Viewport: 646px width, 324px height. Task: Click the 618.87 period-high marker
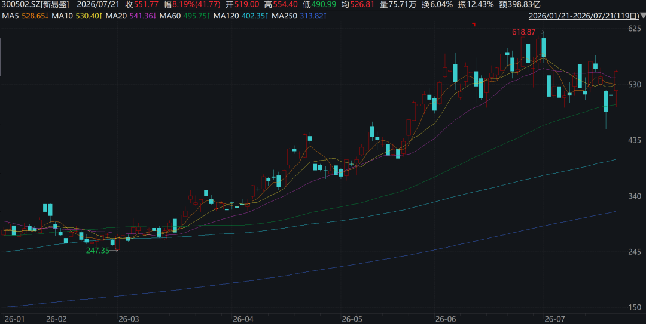click(523, 32)
